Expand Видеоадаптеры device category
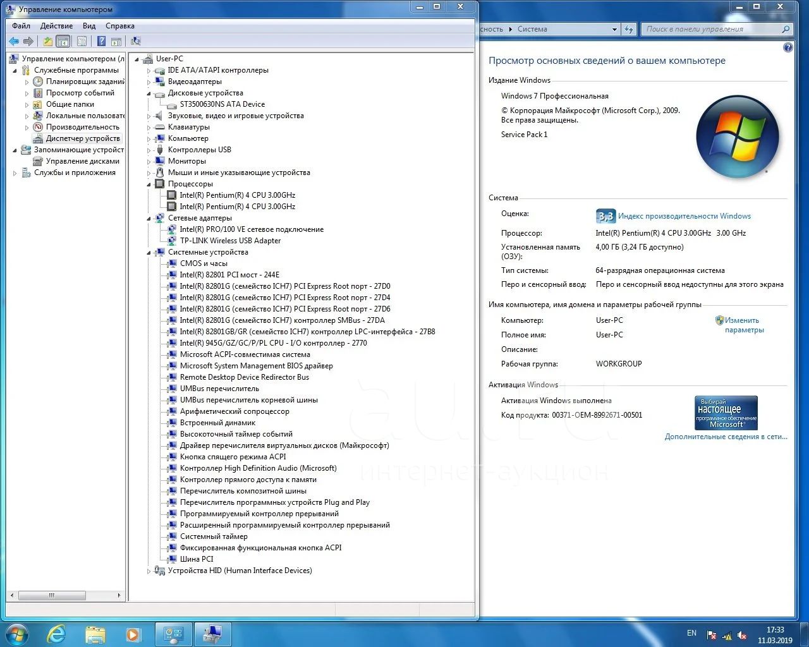Viewport: 809px width, 647px height. click(149, 82)
